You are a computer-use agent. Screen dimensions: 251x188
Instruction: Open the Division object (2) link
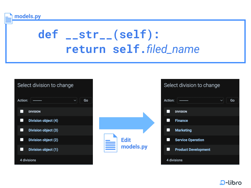(x=43, y=140)
